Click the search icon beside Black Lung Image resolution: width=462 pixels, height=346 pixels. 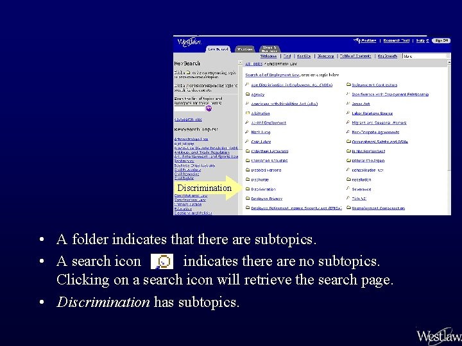point(247,132)
